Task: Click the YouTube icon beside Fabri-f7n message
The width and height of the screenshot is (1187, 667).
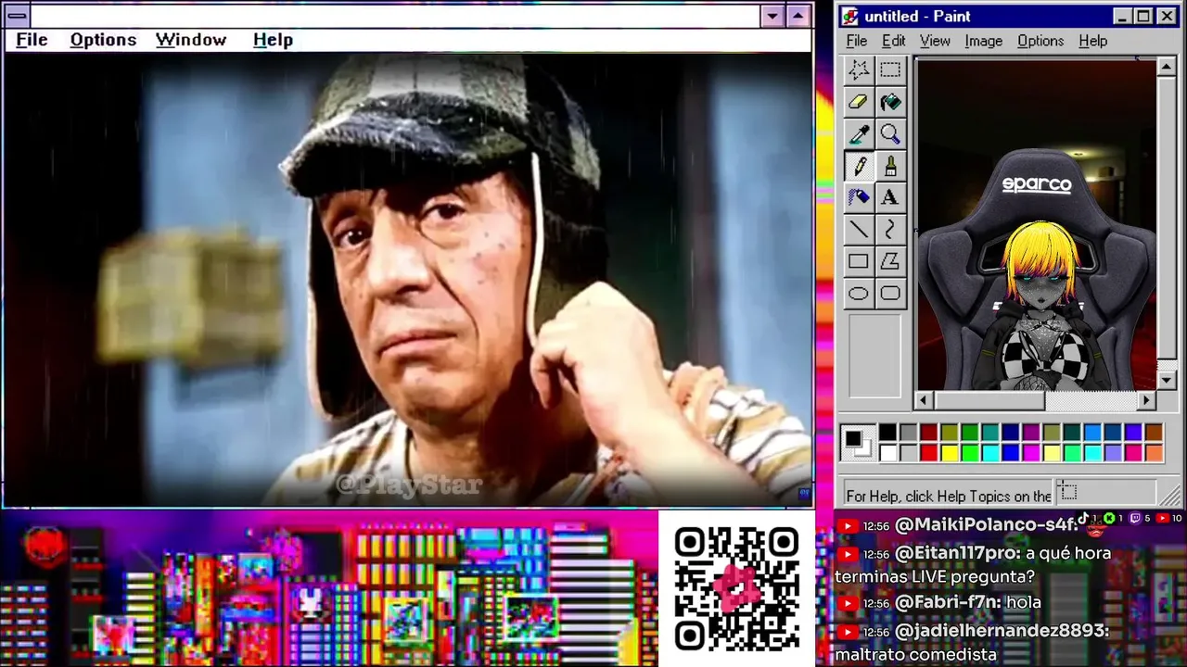Action: click(x=848, y=603)
